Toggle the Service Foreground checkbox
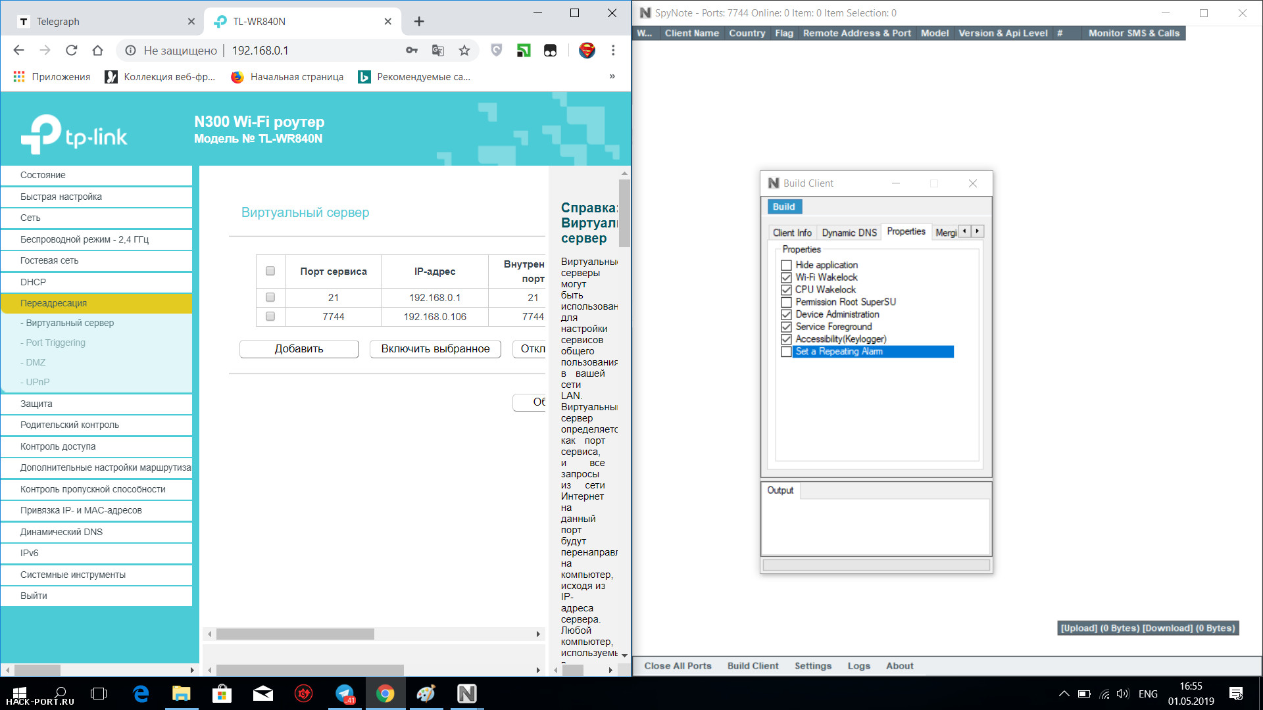The height and width of the screenshot is (710, 1263). tap(786, 327)
